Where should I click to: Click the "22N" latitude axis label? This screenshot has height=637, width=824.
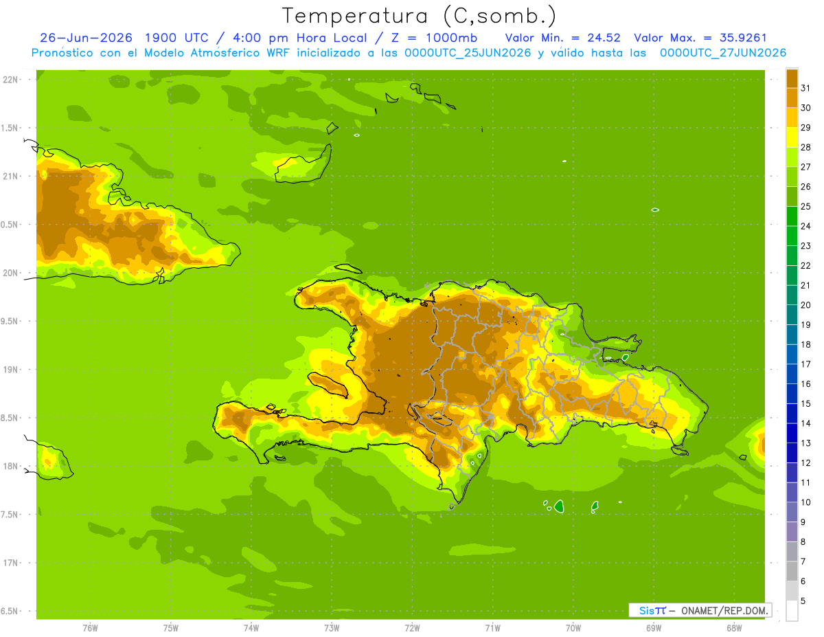(x=10, y=80)
